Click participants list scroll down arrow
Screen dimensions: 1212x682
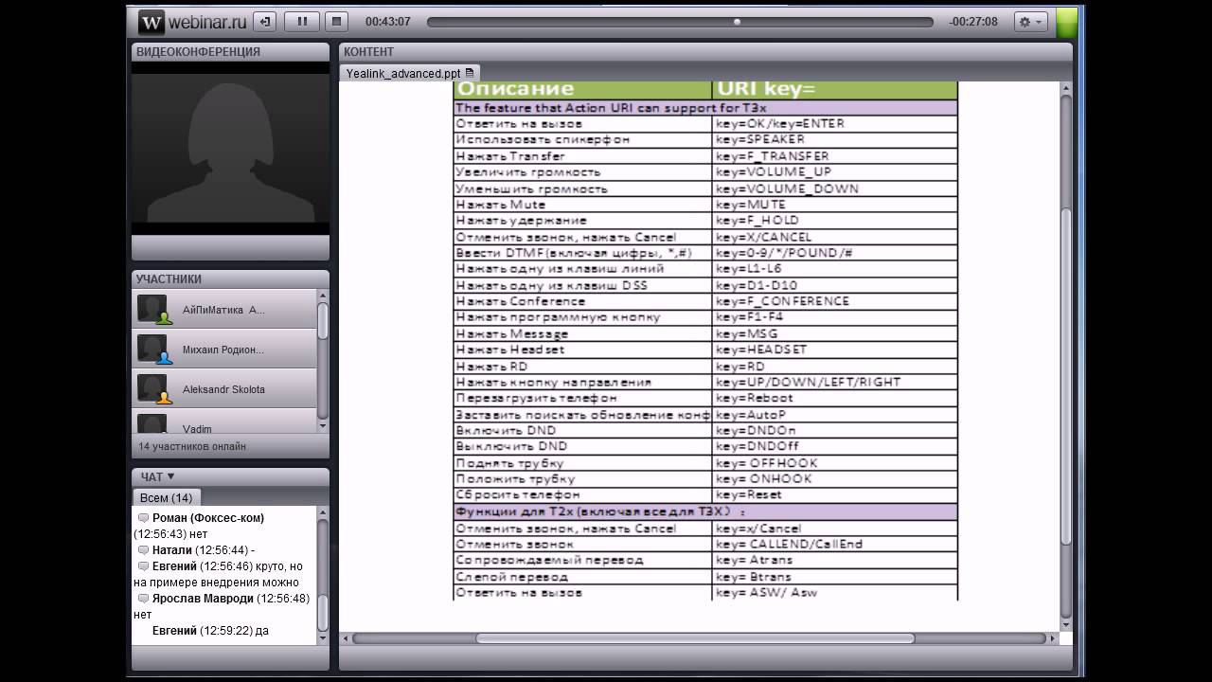[x=323, y=426]
